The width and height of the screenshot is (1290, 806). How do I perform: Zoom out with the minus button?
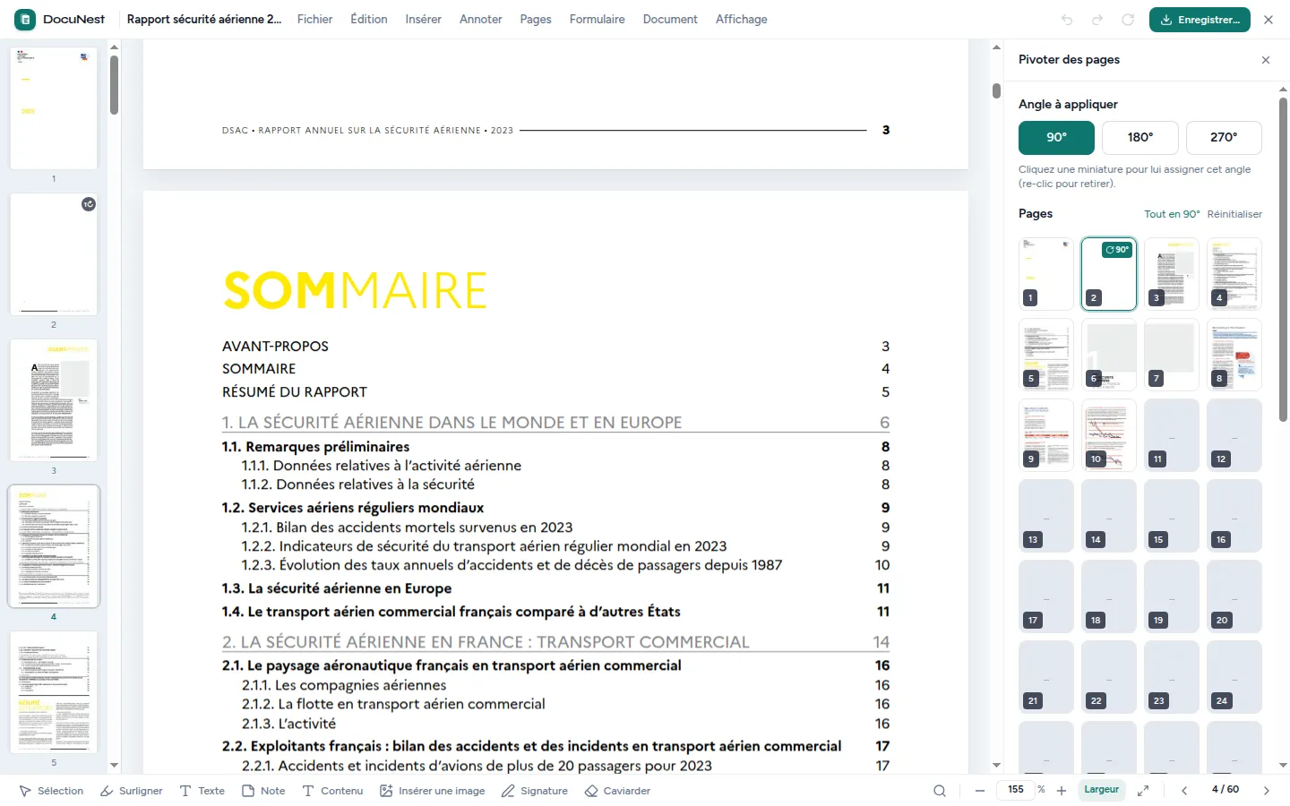pyautogui.click(x=980, y=791)
